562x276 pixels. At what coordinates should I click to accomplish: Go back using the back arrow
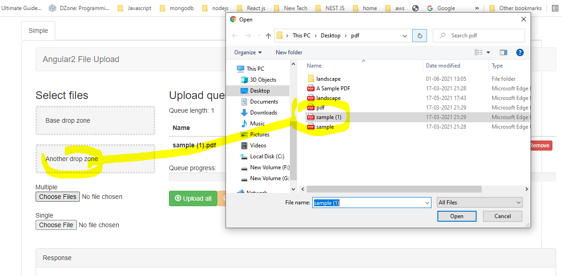(x=235, y=35)
